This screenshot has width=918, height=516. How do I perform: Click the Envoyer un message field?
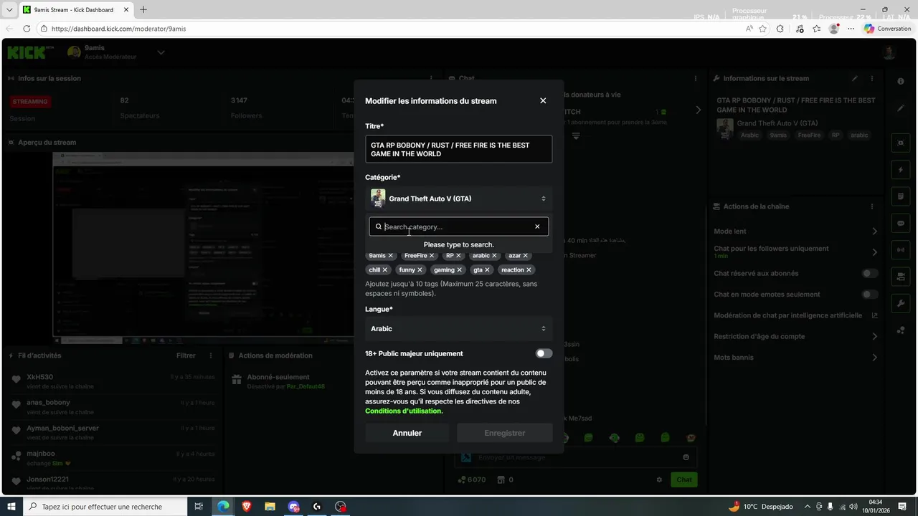[576, 457]
